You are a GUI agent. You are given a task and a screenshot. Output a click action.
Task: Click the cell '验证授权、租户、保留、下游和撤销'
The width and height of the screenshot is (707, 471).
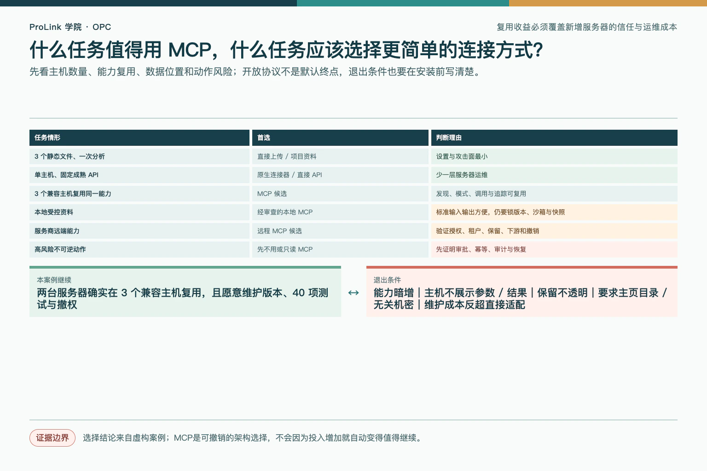554,231
